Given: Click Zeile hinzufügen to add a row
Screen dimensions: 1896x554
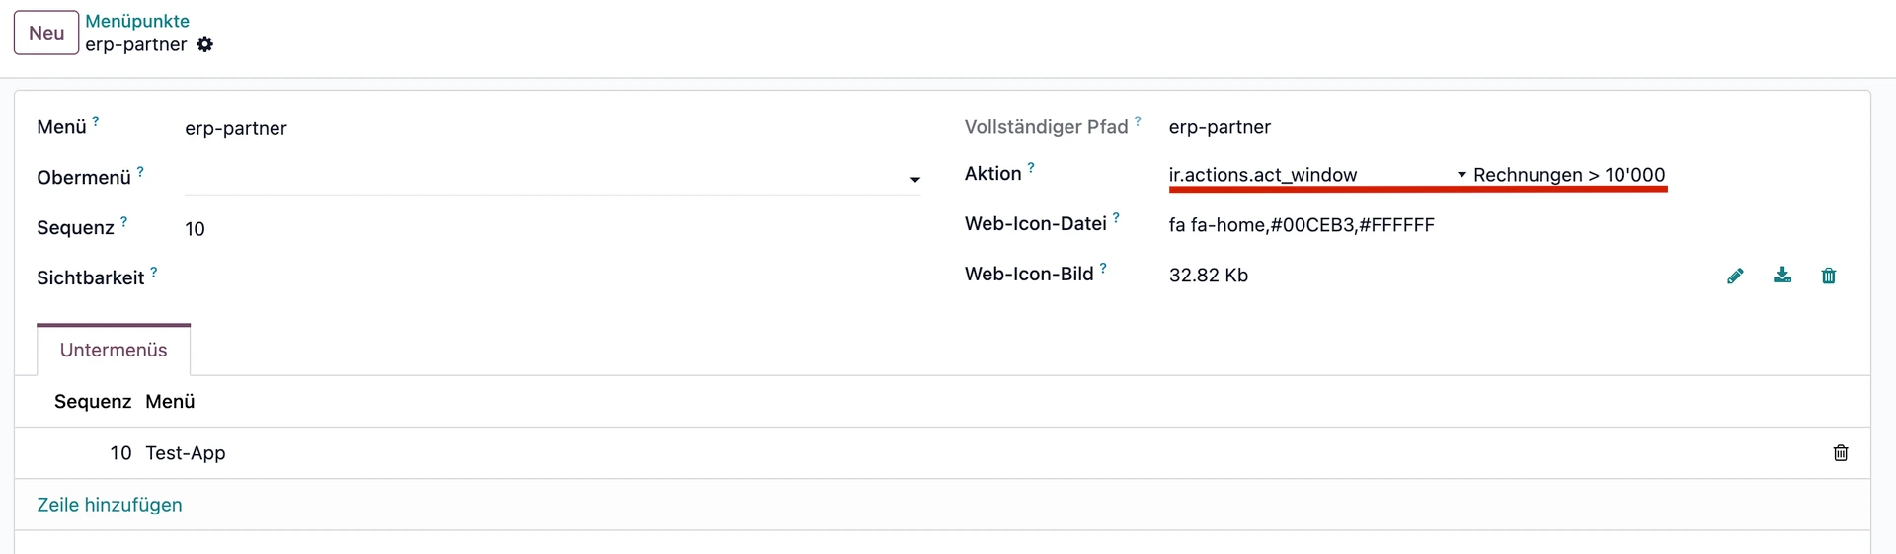Looking at the screenshot, I should click(110, 505).
